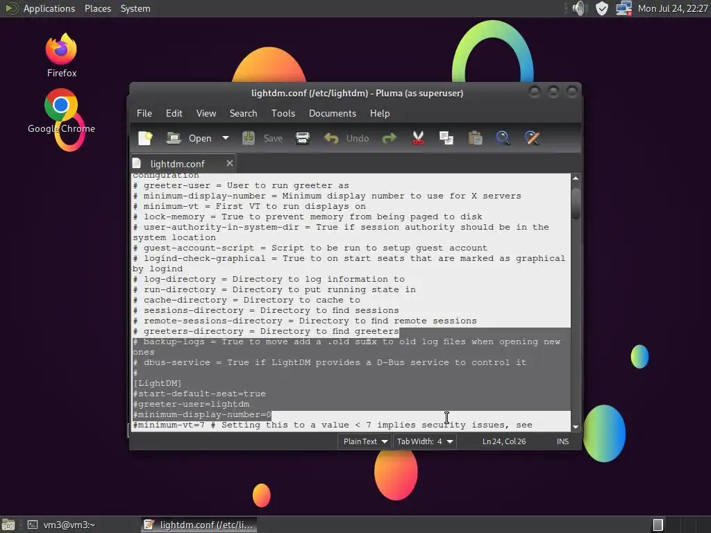Open the File menu

144,113
